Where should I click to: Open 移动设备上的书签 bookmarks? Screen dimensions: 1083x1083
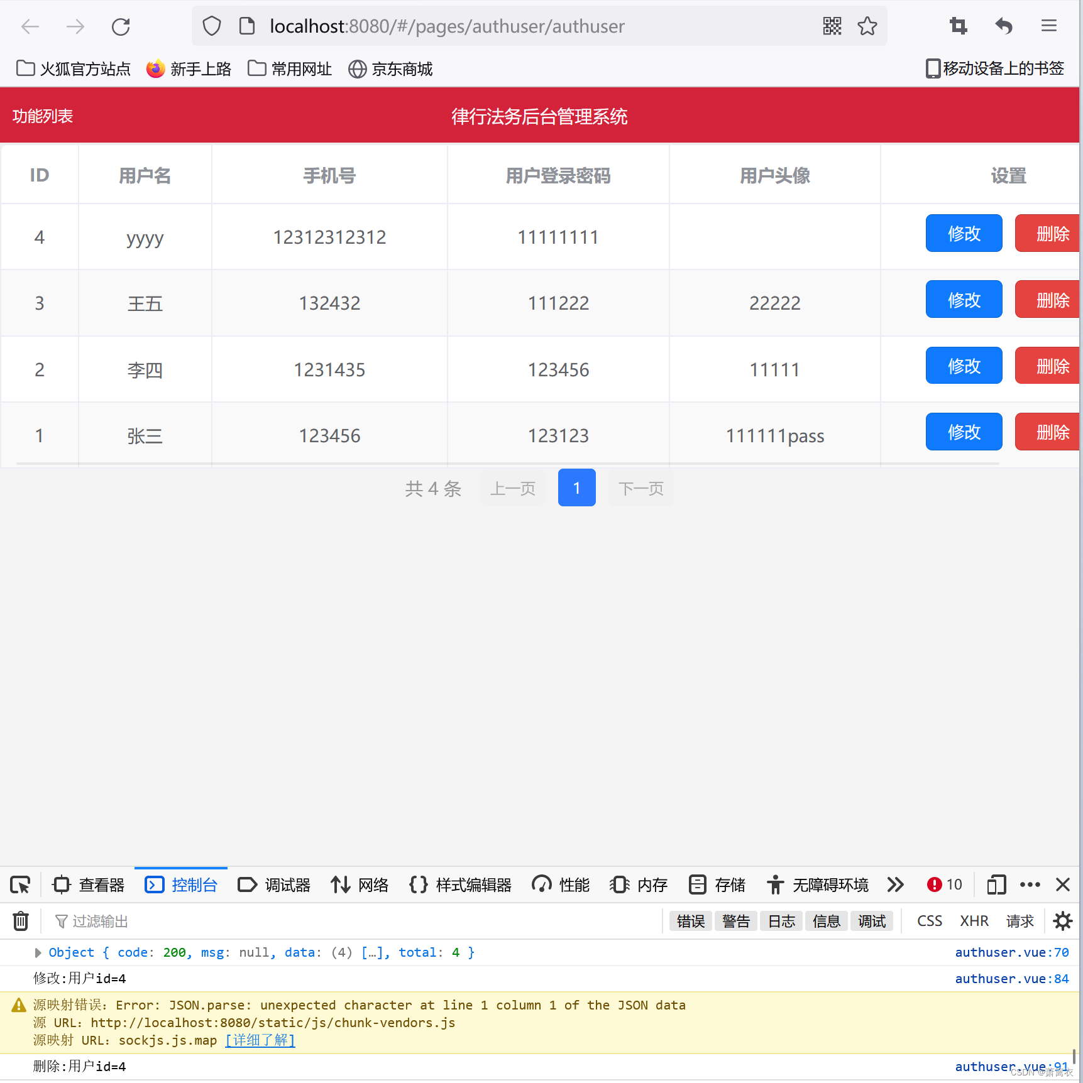point(995,68)
